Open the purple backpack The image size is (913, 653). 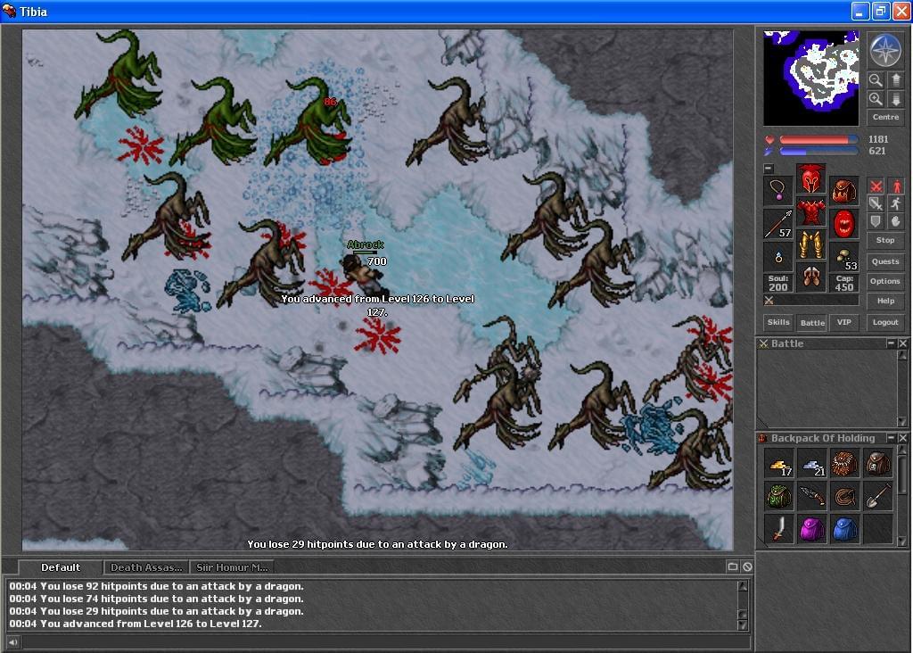811,530
